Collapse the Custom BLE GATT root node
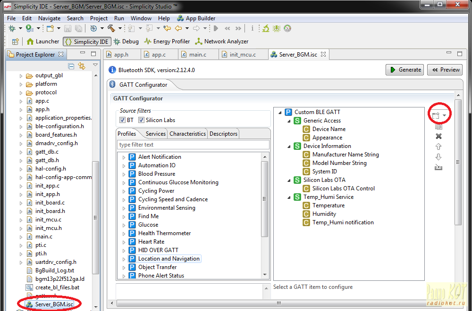472x311 pixels. (280, 112)
